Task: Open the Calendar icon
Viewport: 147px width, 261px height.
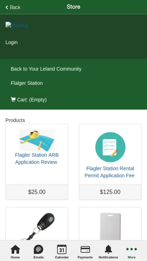Action: pyautogui.click(x=62, y=249)
